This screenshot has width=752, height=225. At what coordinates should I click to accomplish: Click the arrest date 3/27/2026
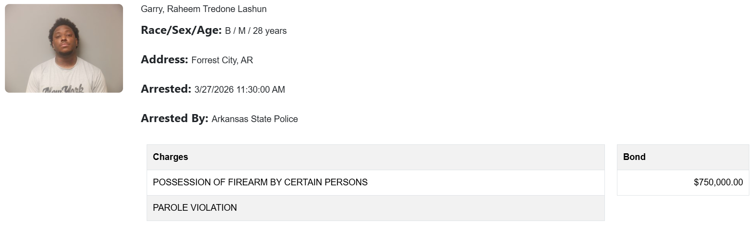pos(214,90)
